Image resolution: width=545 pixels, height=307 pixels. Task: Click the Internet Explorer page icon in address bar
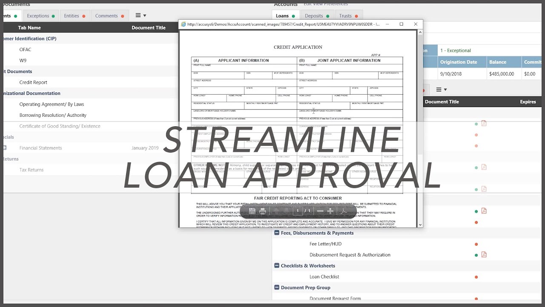(x=184, y=24)
